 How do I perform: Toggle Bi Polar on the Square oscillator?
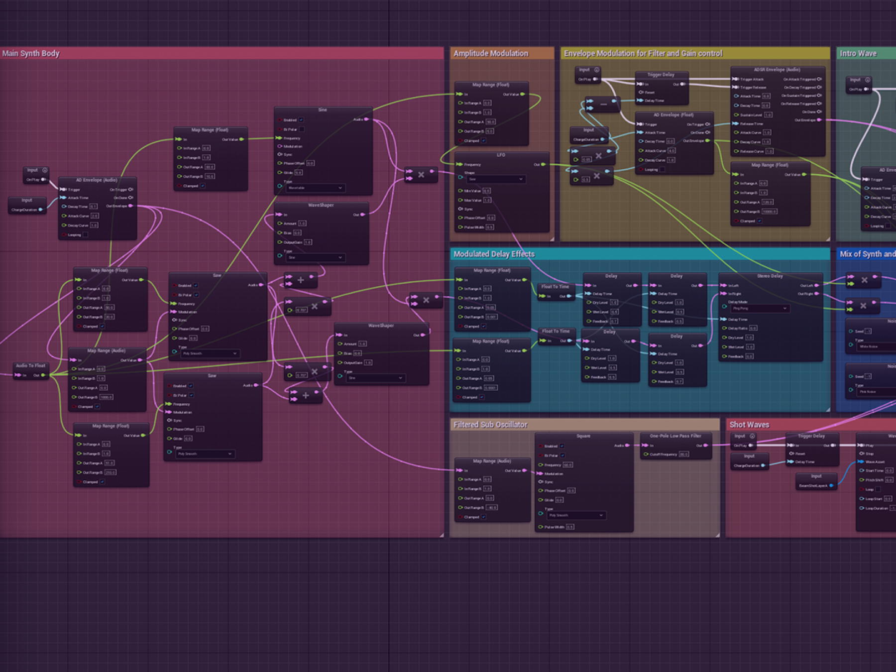click(562, 454)
